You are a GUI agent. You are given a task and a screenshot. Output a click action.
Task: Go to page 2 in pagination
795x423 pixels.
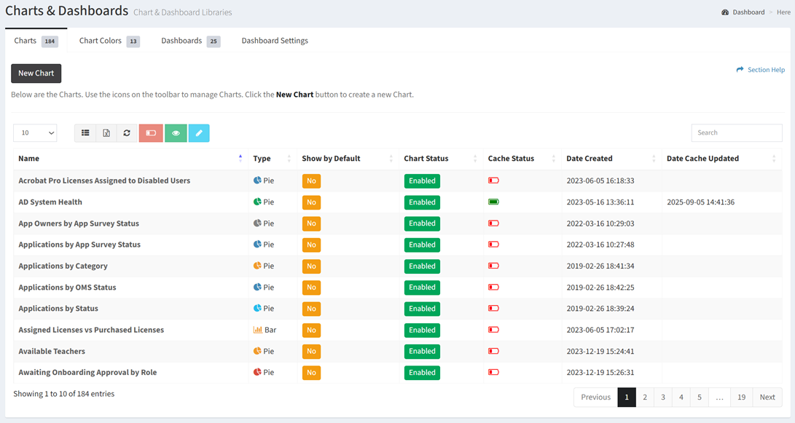(645, 398)
